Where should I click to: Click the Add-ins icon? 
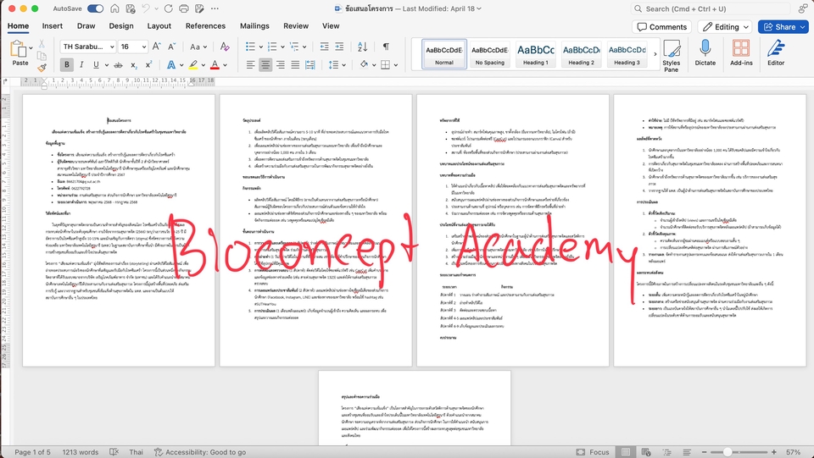(741, 52)
